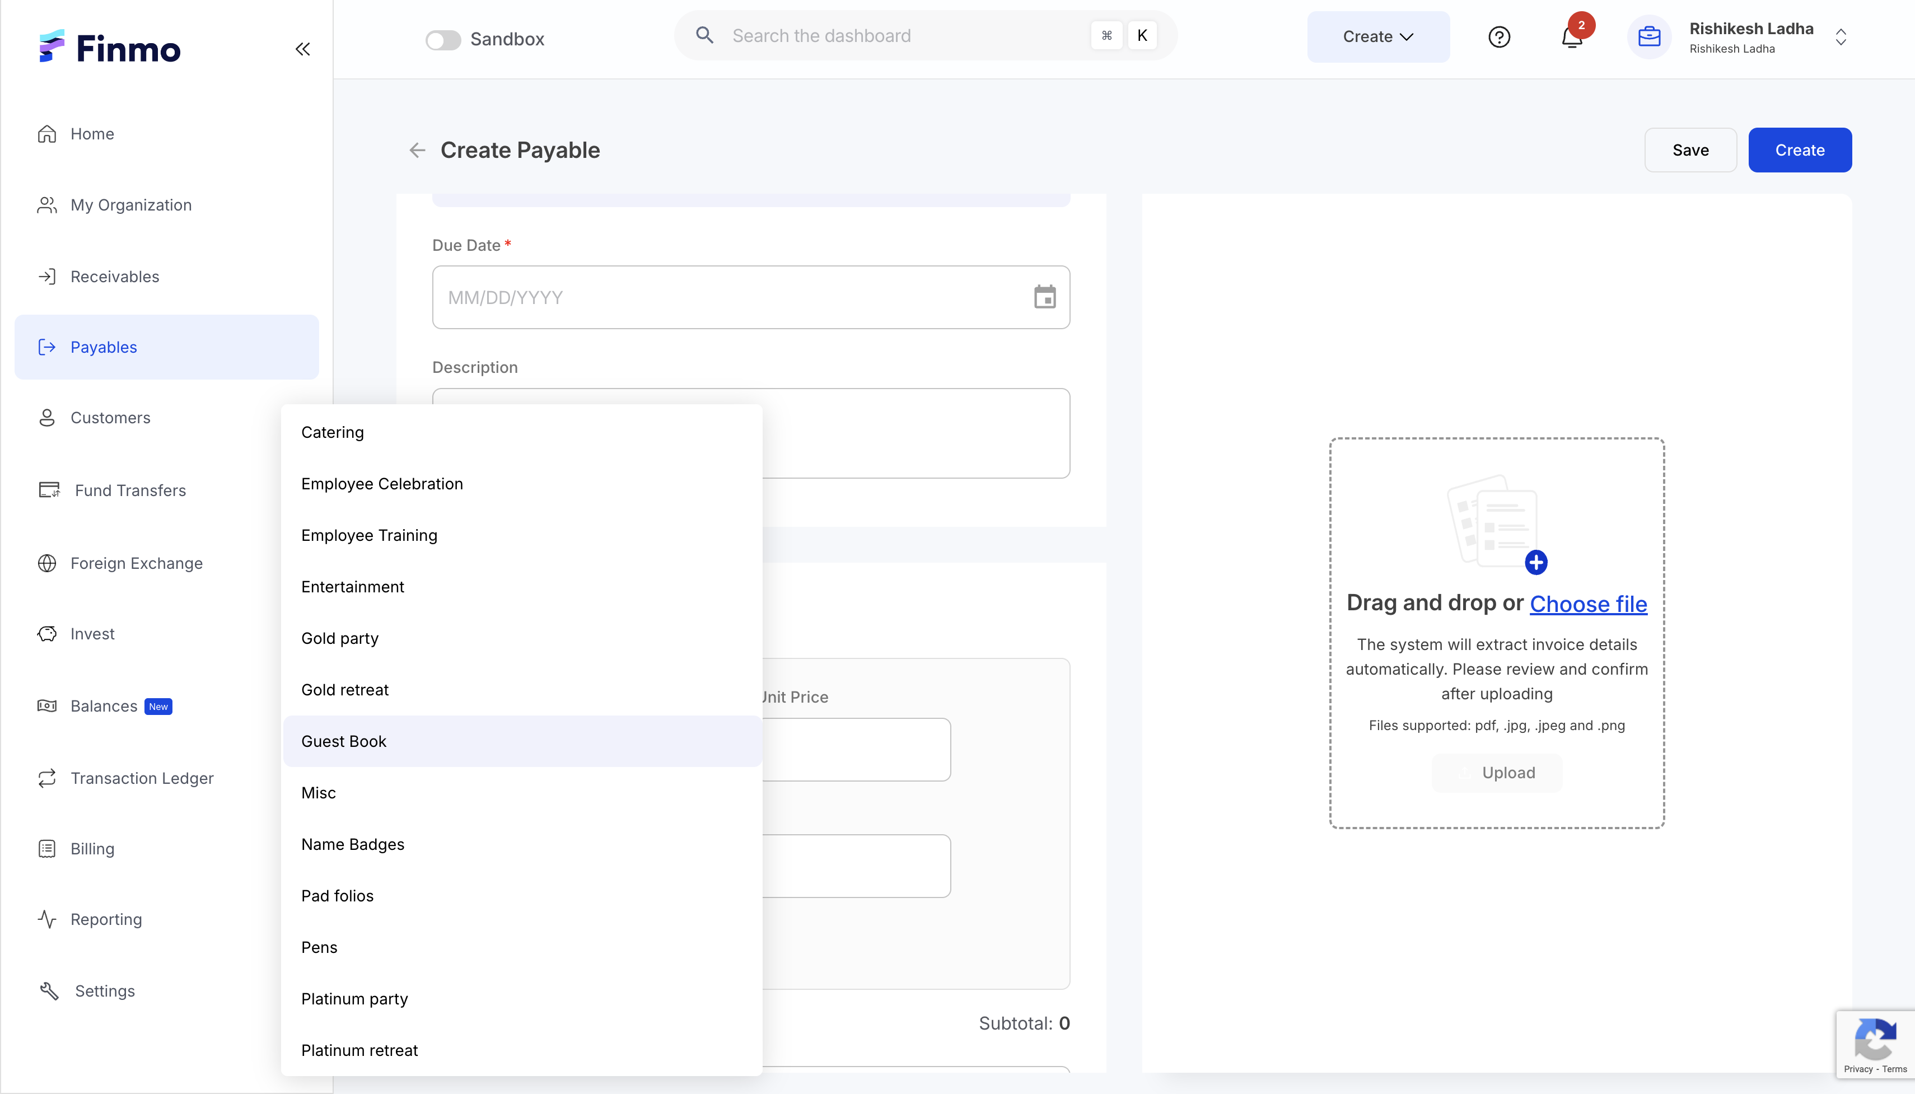
Task: Click the calendar icon in Due Date
Action: [x=1044, y=297]
